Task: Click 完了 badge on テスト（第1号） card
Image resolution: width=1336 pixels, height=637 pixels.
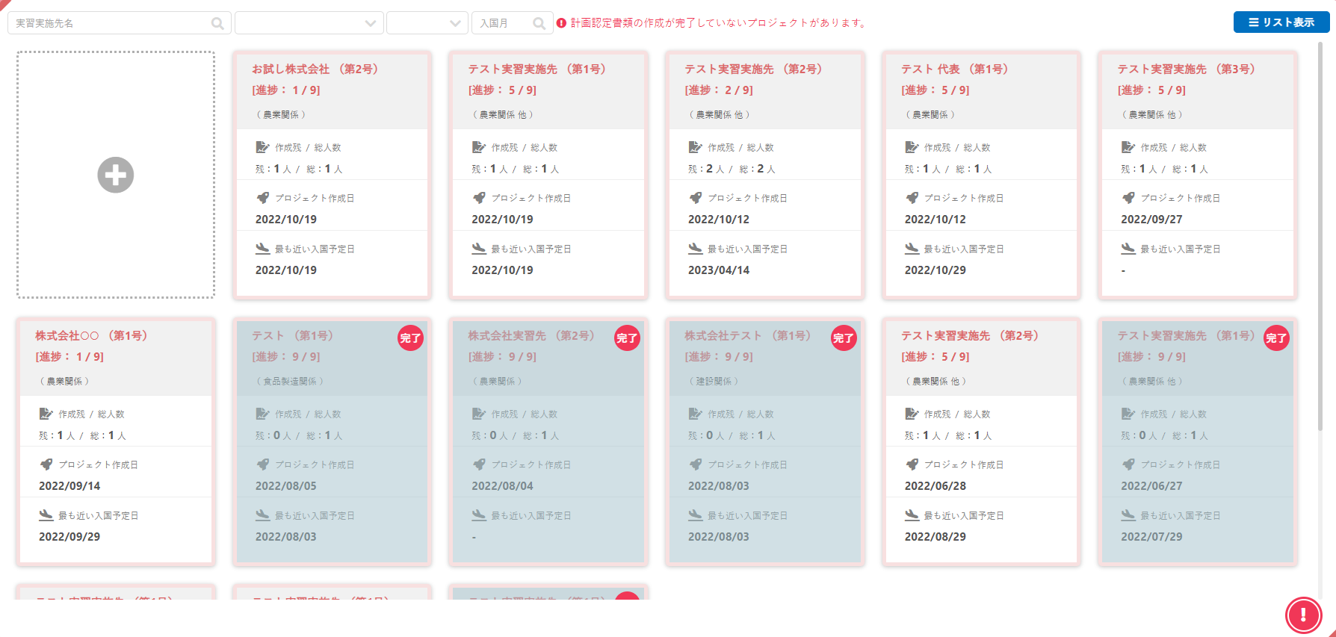Action: [x=410, y=338]
